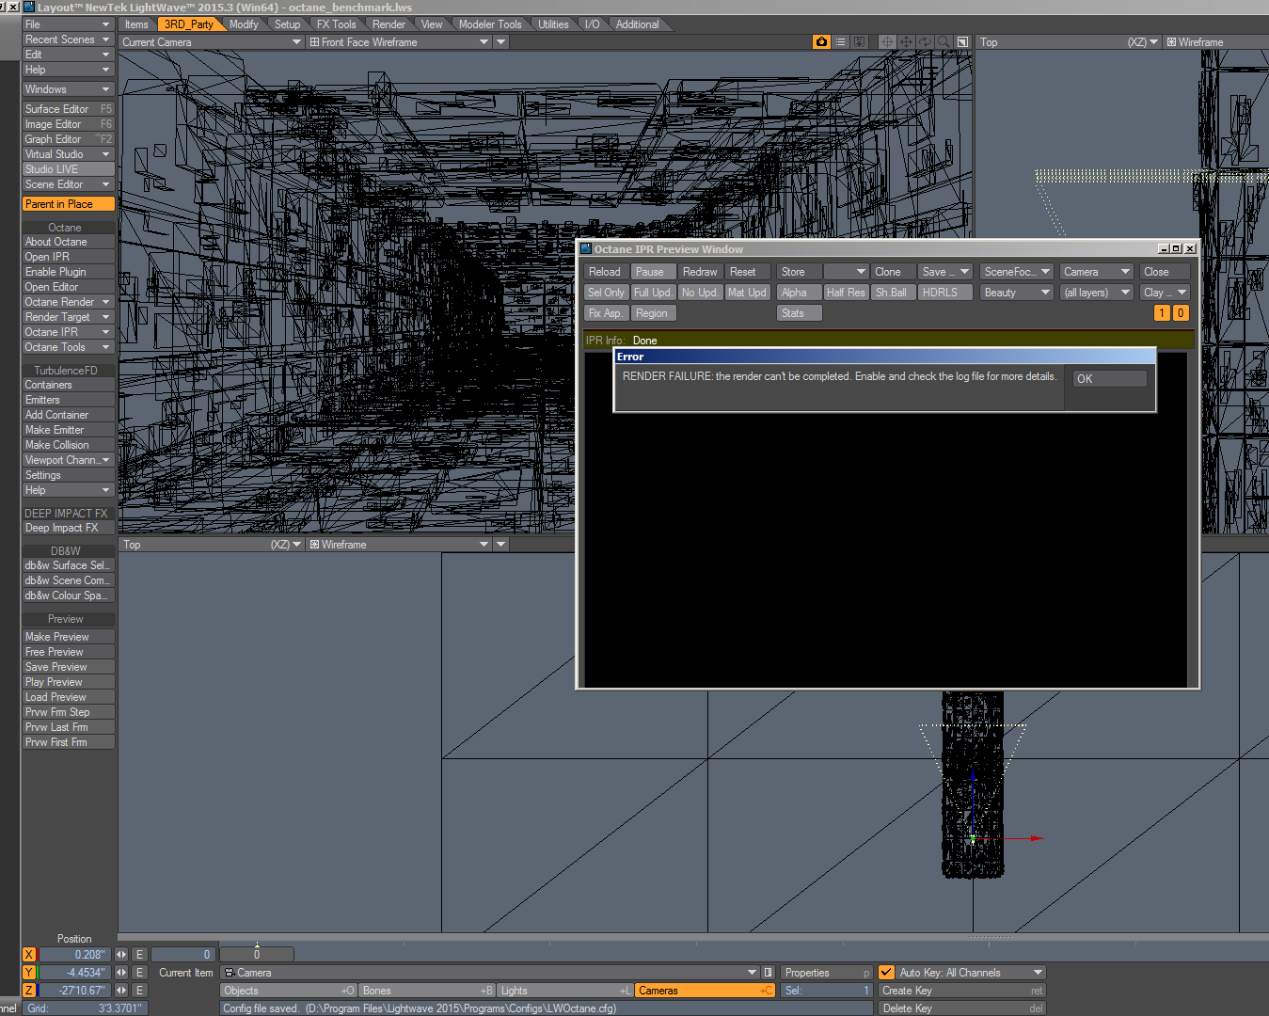Open the Octane Render dropdown

click(69, 302)
